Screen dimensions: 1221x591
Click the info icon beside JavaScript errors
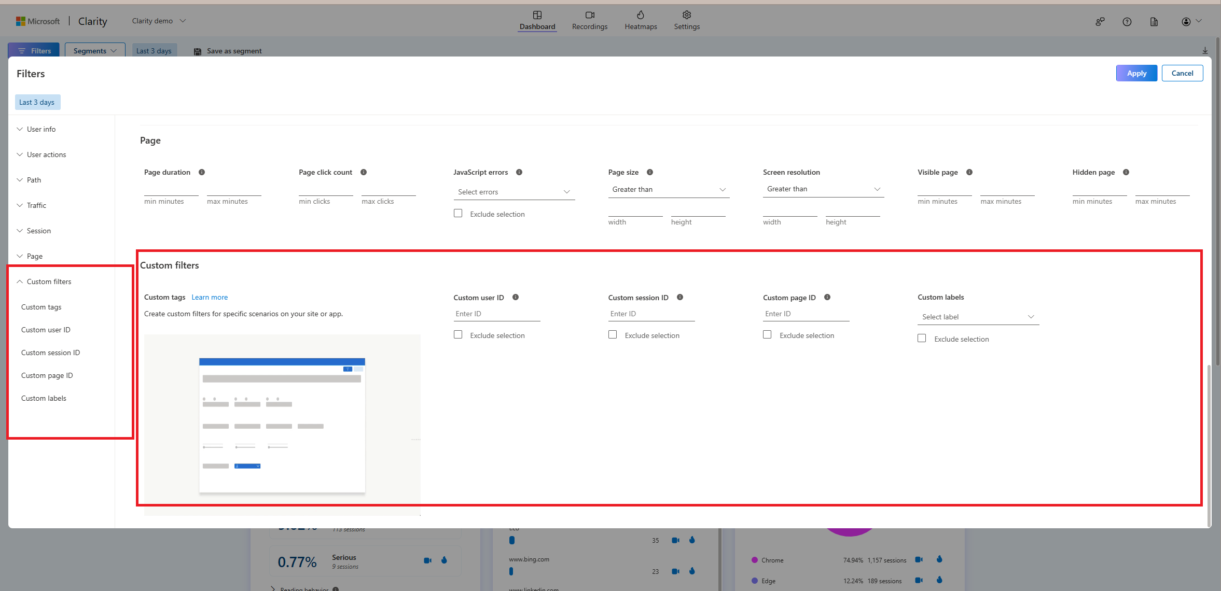coord(519,172)
